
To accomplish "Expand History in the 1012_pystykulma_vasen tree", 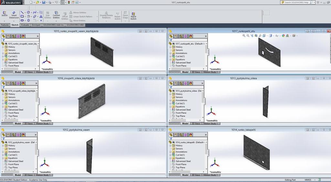I will [x=3, y=145].
